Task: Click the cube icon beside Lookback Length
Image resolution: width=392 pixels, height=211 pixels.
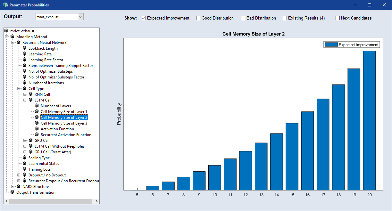Action: pyautogui.click(x=24, y=48)
